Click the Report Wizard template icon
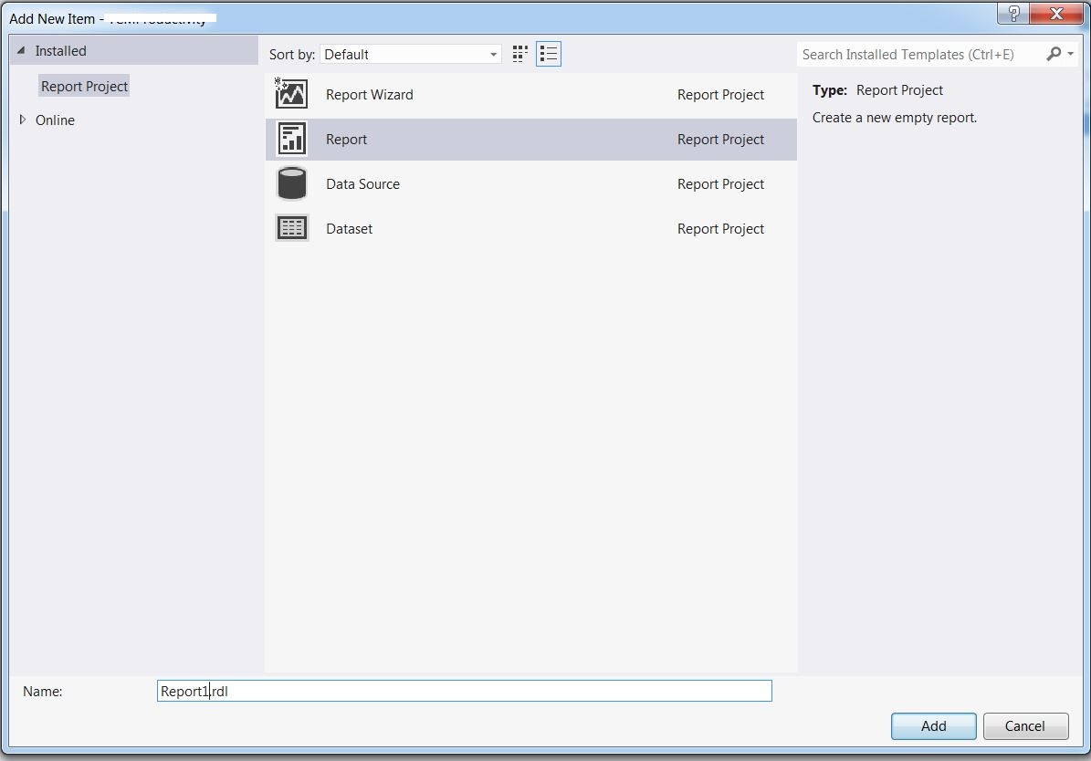The width and height of the screenshot is (1091, 761). (x=291, y=94)
